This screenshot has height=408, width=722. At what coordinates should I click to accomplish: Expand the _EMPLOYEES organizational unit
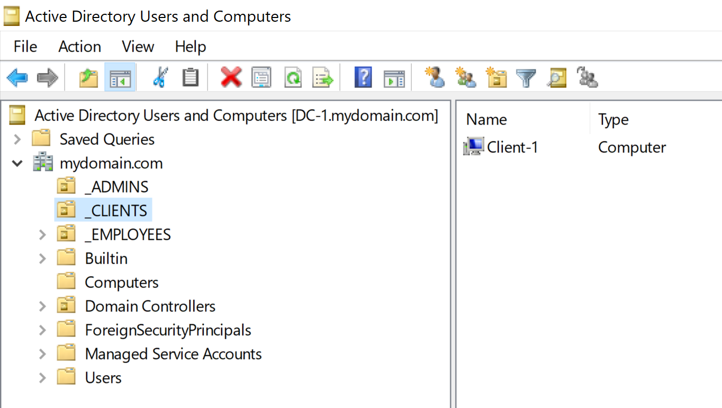(43, 235)
